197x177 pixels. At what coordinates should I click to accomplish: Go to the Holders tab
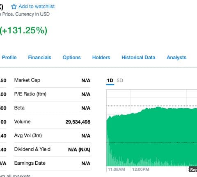101,58
